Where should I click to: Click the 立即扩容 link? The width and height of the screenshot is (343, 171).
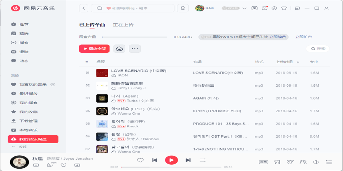tap(304, 37)
